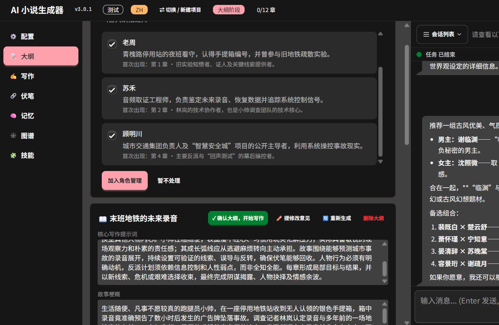Click the 技能 puzzle piece icon
The image size is (499, 325).
tap(14, 156)
